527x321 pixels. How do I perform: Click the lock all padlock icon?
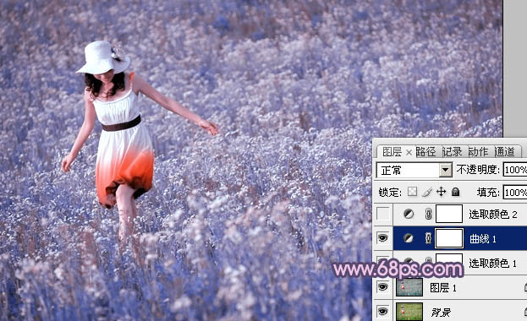click(x=455, y=192)
